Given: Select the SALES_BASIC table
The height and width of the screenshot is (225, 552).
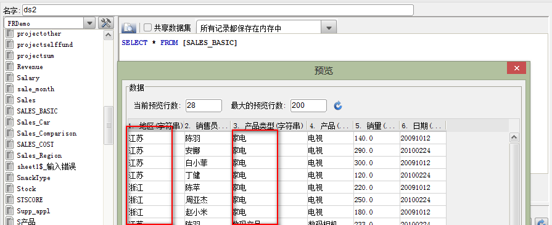Looking at the screenshot, I should click(37, 112).
